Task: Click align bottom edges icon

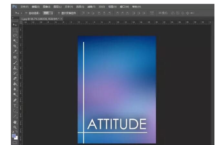Action: coord(93,13)
